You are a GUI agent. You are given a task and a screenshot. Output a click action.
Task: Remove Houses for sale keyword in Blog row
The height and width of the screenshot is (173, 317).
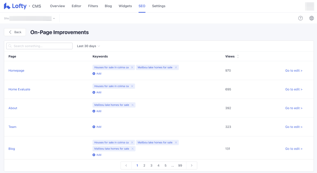[x=132, y=142]
